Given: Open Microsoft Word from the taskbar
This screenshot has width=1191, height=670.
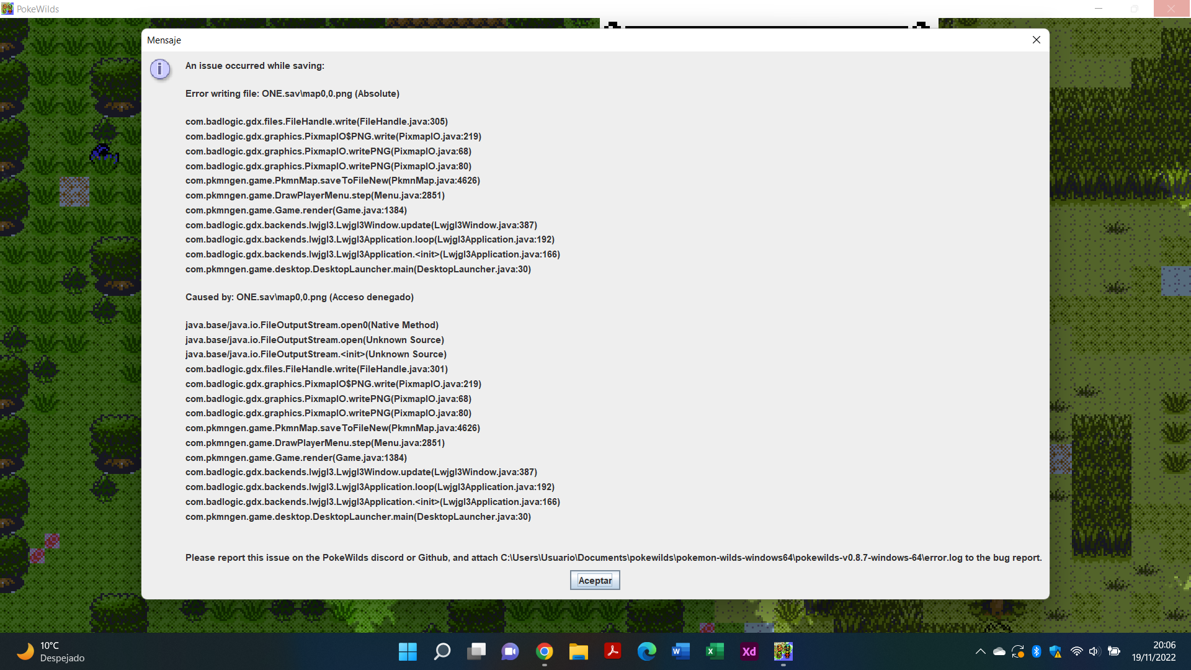Looking at the screenshot, I should [681, 651].
